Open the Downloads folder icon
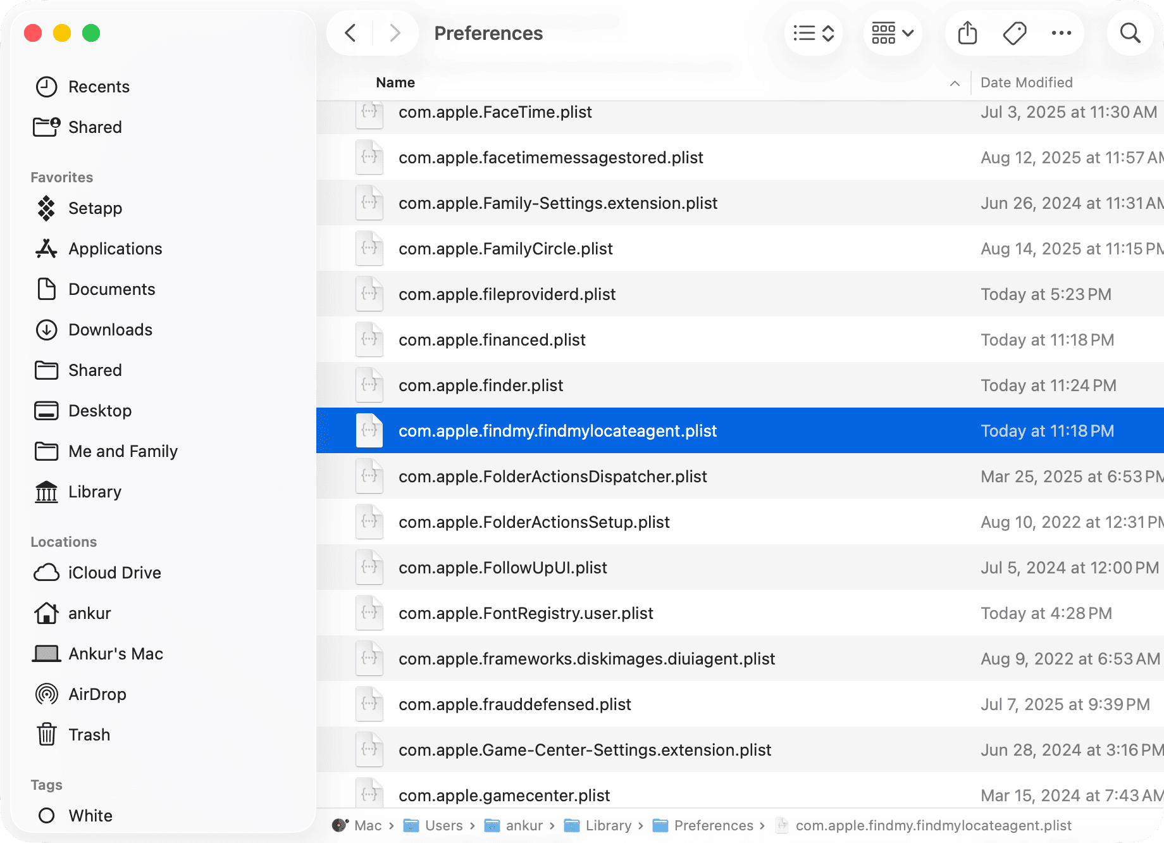 click(x=46, y=329)
